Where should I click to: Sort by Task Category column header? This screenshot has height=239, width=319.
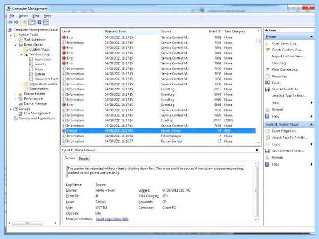point(234,31)
